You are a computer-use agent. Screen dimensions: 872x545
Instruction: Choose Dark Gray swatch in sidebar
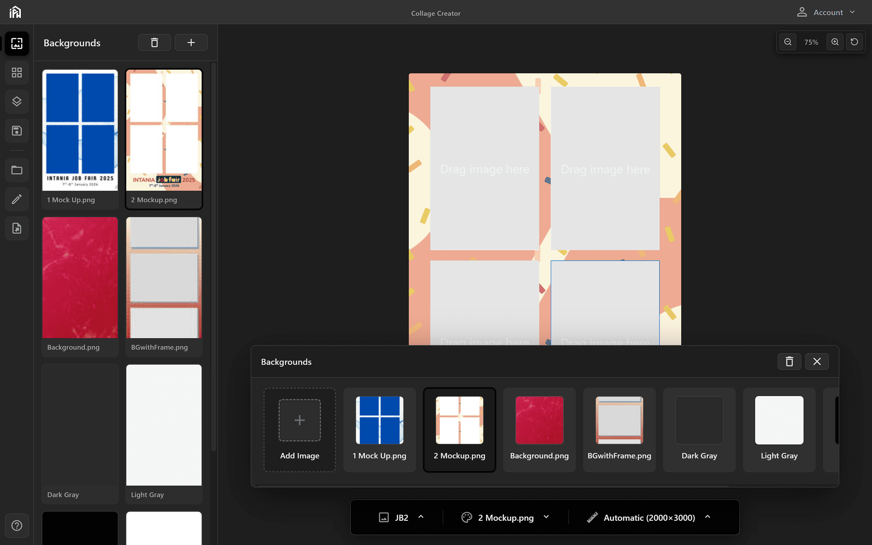point(80,434)
